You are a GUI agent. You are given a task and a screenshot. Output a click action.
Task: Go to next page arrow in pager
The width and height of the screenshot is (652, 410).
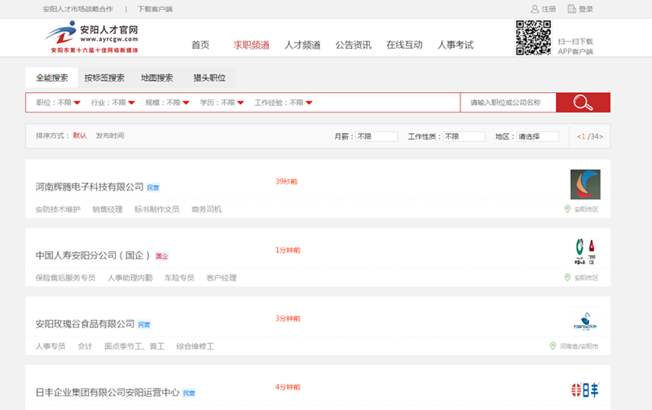(601, 136)
